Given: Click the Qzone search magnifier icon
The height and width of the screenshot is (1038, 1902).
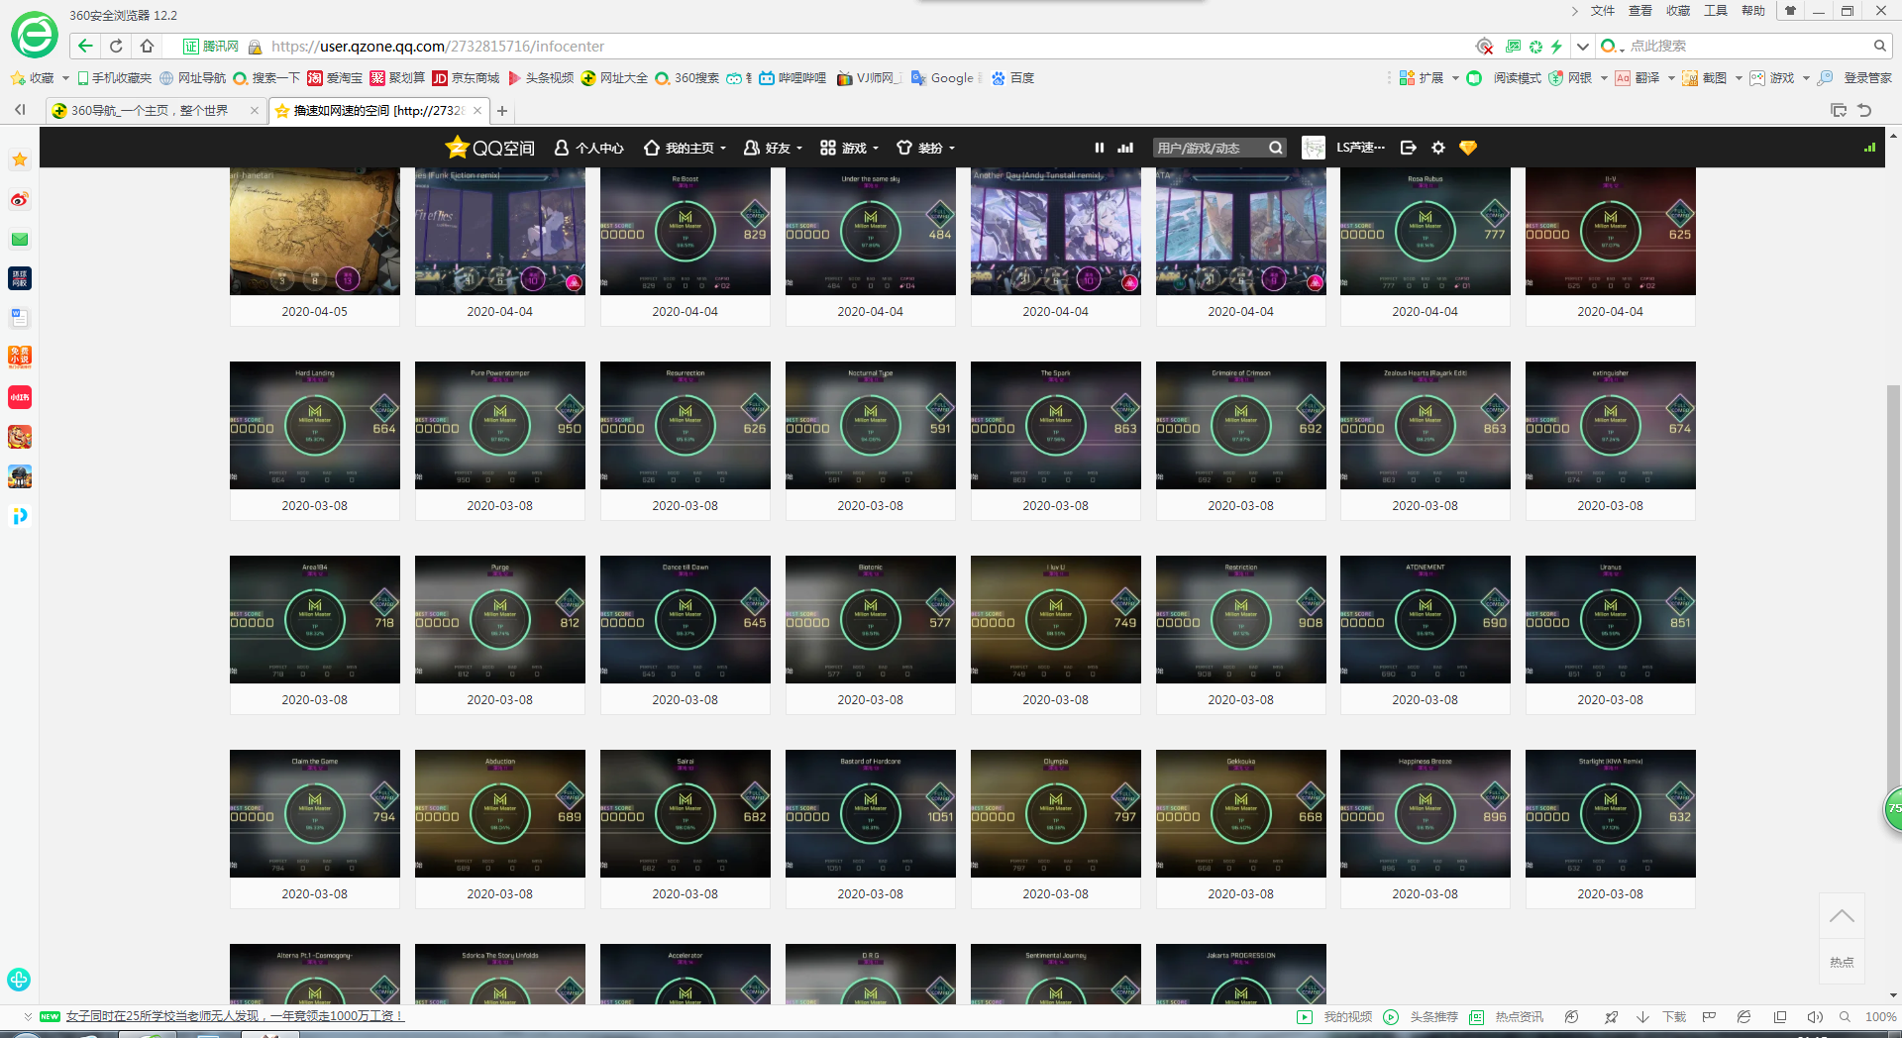Looking at the screenshot, I should pos(1276,148).
